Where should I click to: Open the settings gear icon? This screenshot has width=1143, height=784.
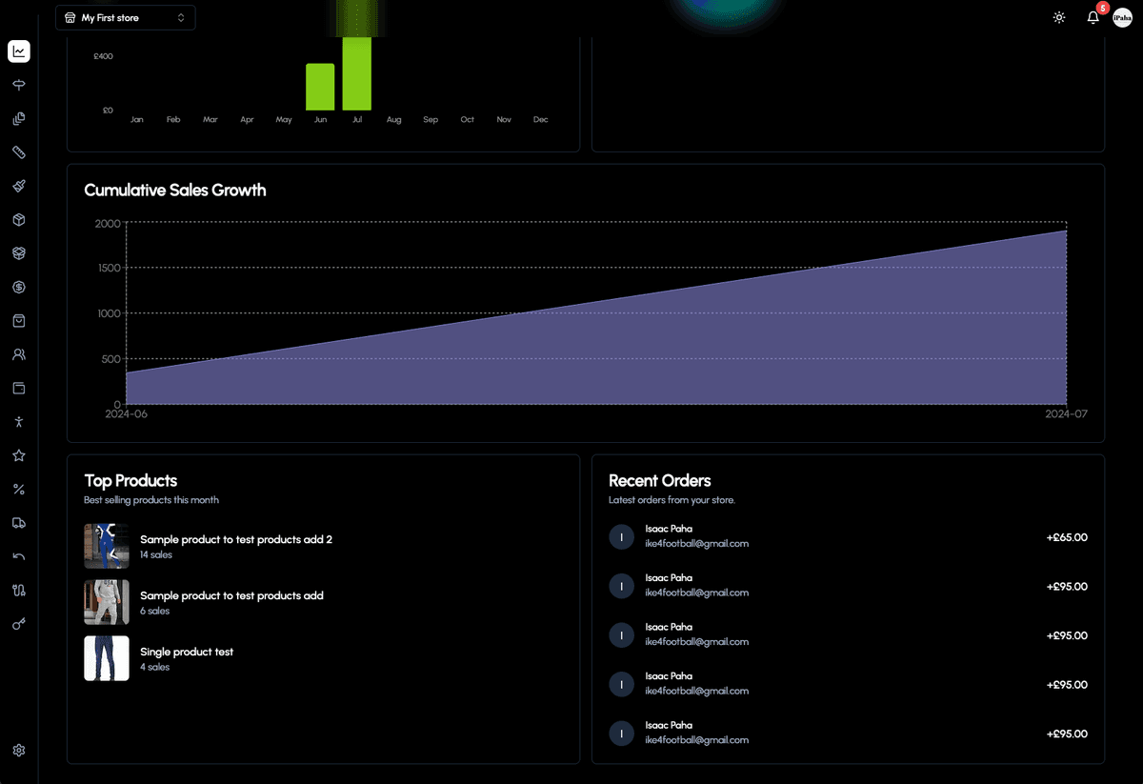pyautogui.click(x=19, y=751)
